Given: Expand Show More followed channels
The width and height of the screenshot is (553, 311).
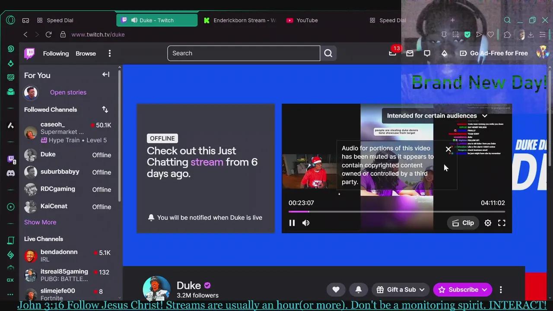Looking at the screenshot, I should [x=40, y=222].
